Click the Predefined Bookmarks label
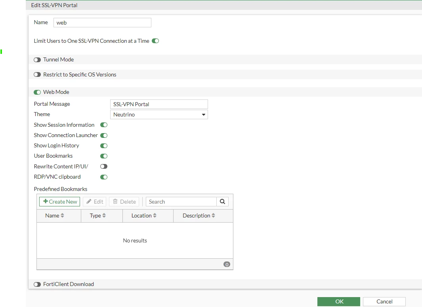The image size is (422, 307). [61, 189]
